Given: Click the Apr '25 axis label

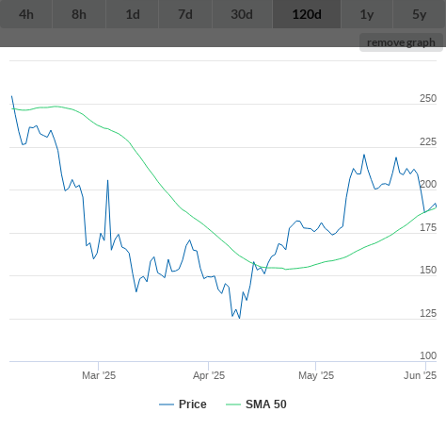Looking at the screenshot, I should tap(209, 375).
